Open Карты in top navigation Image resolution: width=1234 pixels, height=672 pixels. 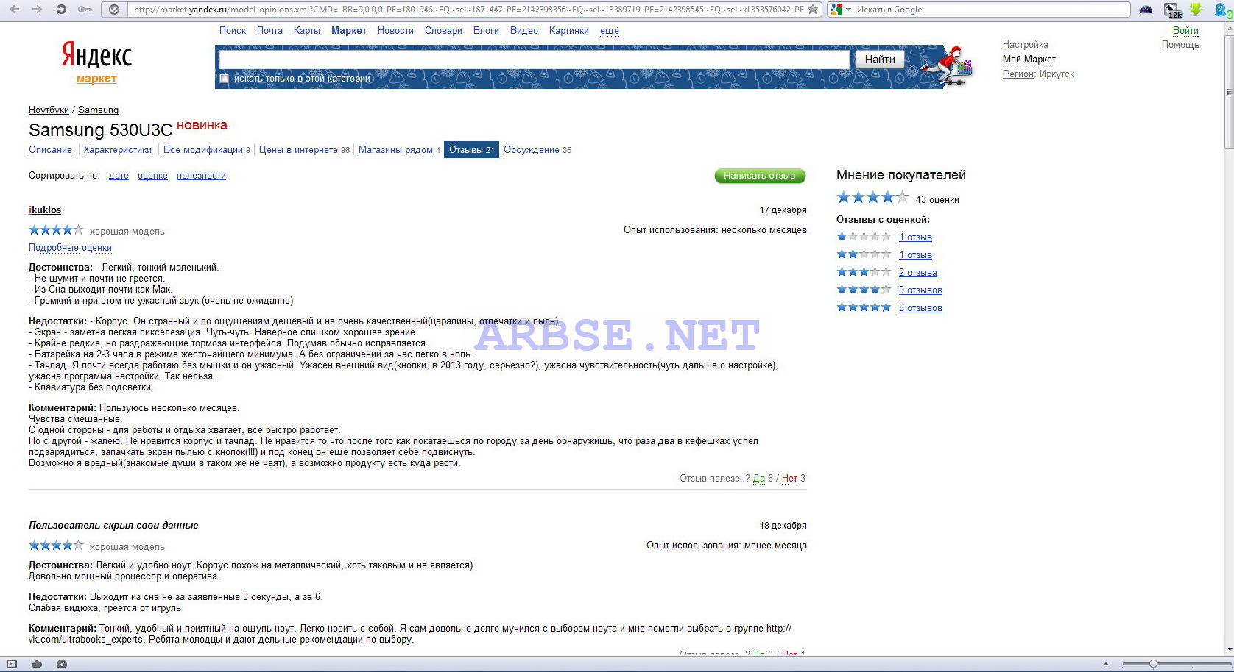(306, 31)
